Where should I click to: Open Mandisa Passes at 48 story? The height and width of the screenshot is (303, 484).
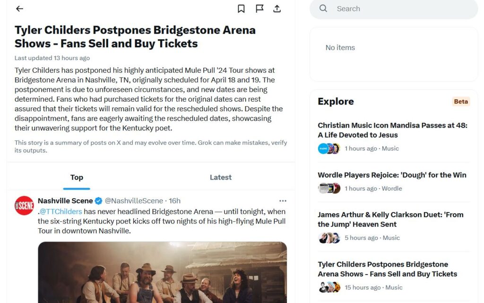(392, 130)
